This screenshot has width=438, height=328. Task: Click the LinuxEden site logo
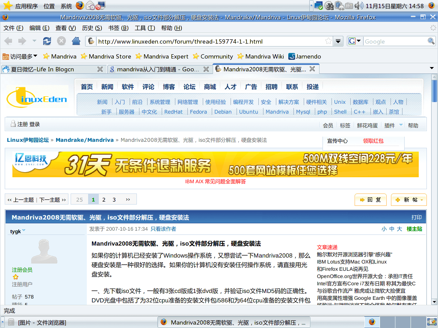(37, 97)
